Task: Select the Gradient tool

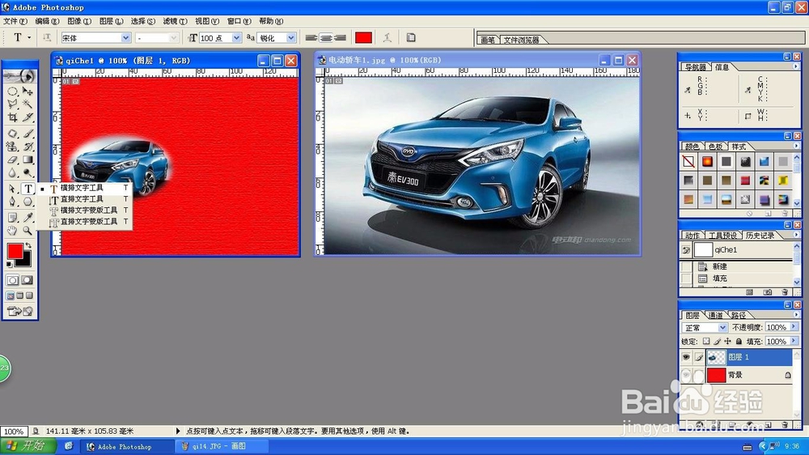Action: point(28,160)
